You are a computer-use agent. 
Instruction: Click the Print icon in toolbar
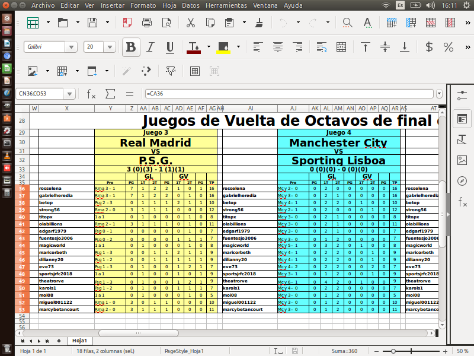click(x=147, y=23)
